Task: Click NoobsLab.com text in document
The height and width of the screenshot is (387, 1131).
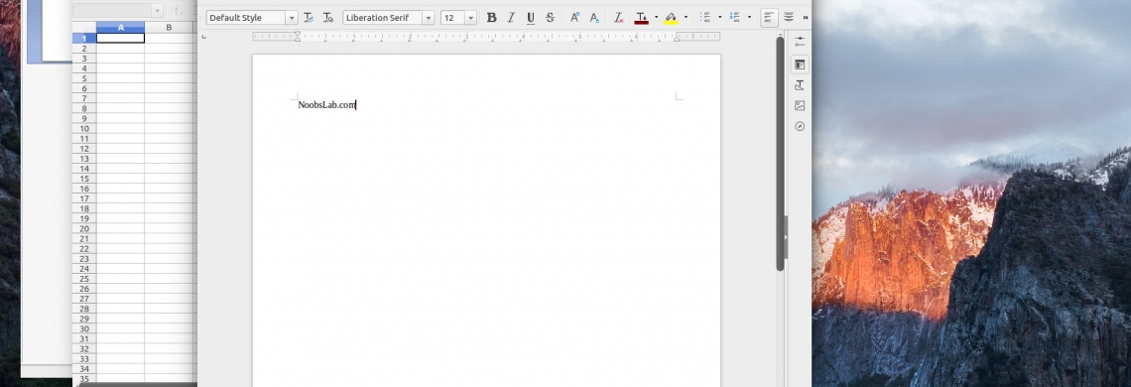Action: [x=326, y=105]
